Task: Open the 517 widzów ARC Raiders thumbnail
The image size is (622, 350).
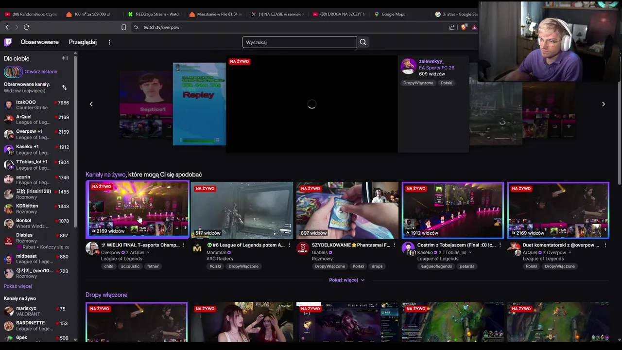Action: 242,210
